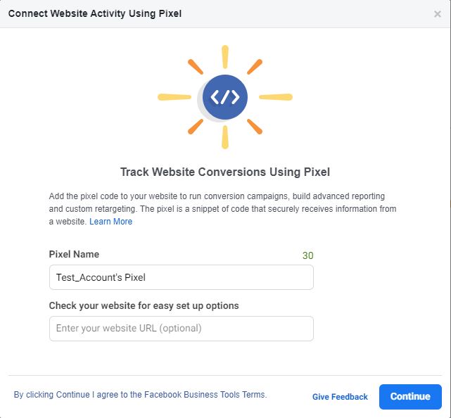Viewport: 451px width, 418px height.
Task: Click the green character counter showing 30
Action: pos(307,255)
